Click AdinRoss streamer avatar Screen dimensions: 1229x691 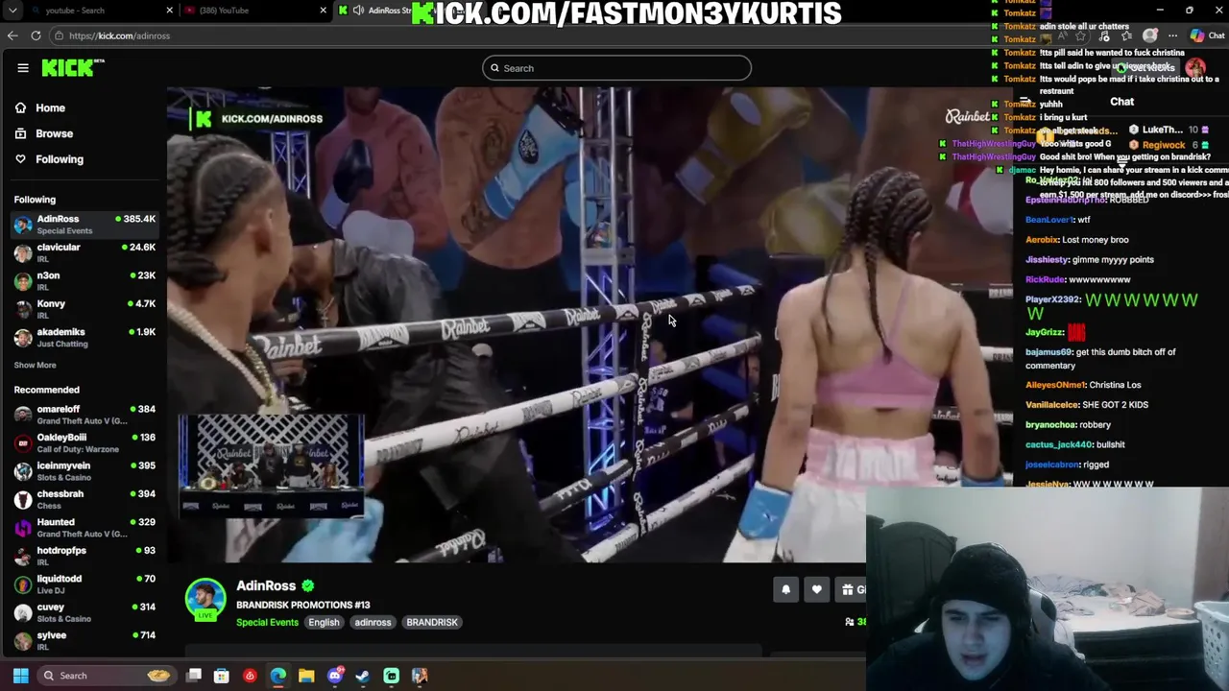(x=205, y=598)
